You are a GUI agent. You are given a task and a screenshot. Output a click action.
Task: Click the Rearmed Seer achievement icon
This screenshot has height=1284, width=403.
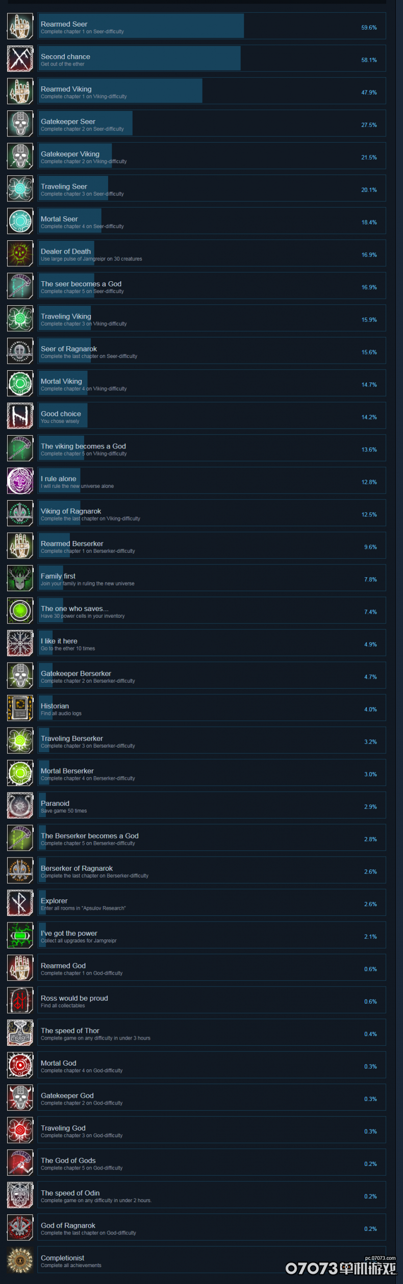[x=20, y=26]
